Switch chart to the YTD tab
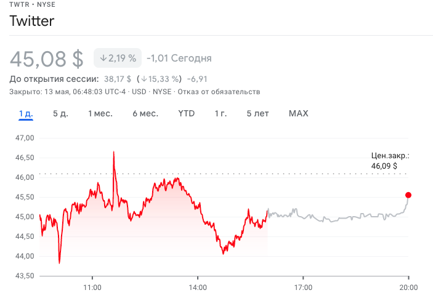Screen dimensions: 433x298 pyautogui.click(x=187, y=113)
